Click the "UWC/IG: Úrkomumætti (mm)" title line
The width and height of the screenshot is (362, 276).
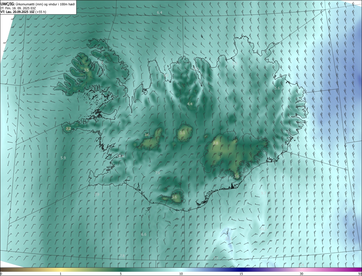pyautogui.click(x=38, y=4)
